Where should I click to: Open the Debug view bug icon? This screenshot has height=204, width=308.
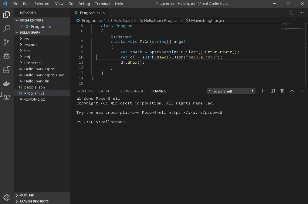pos(7,56)
